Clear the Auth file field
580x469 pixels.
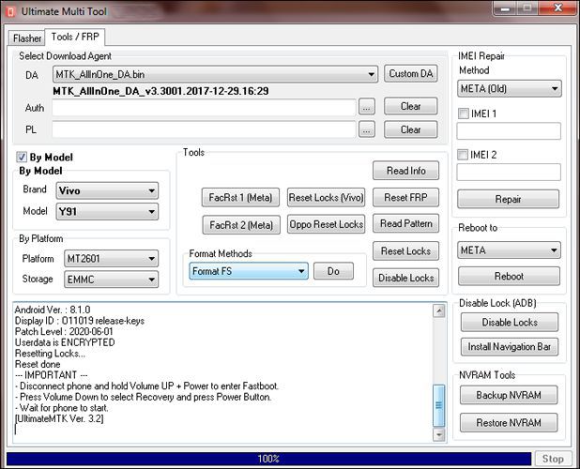410,106
